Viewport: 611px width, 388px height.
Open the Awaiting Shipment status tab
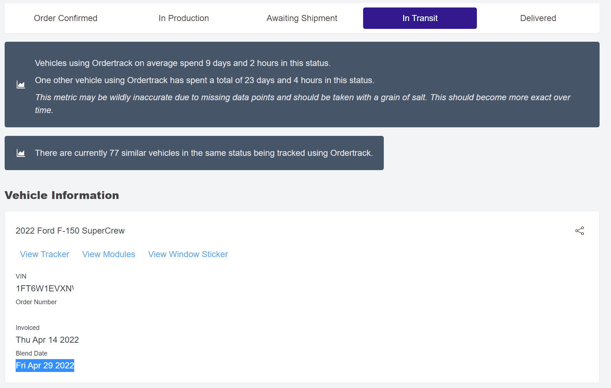[302, 18]
